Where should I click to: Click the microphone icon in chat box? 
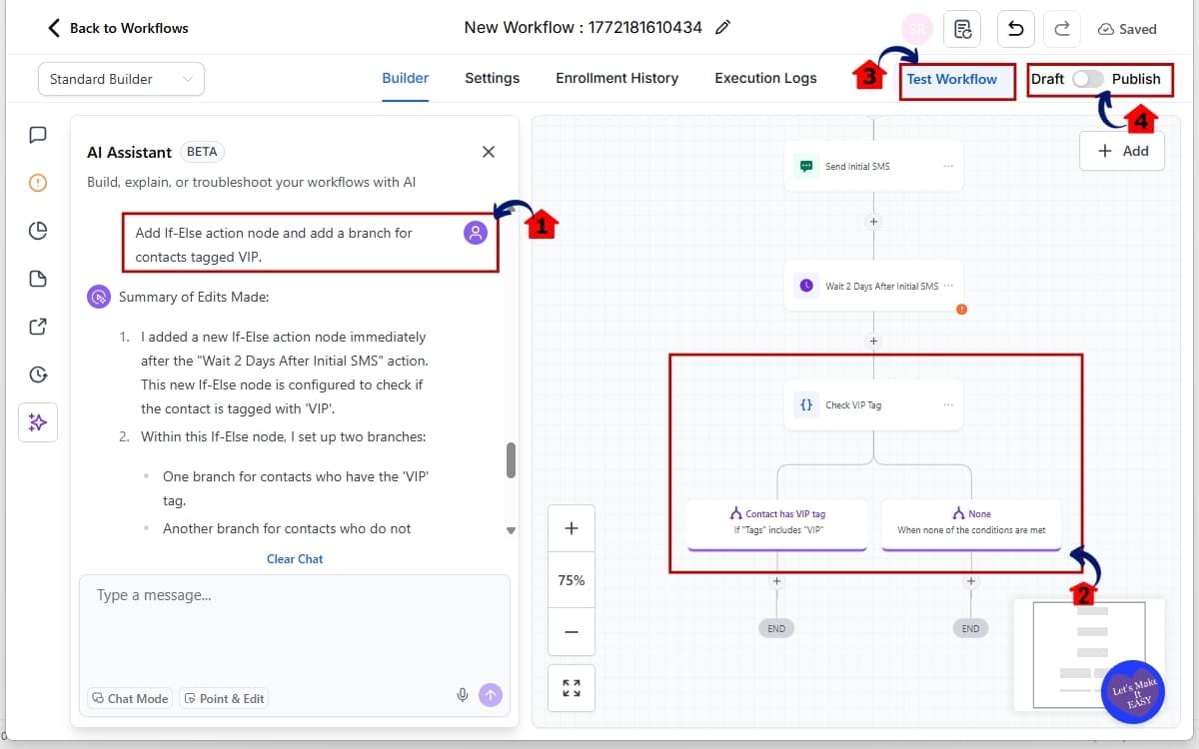463,696
